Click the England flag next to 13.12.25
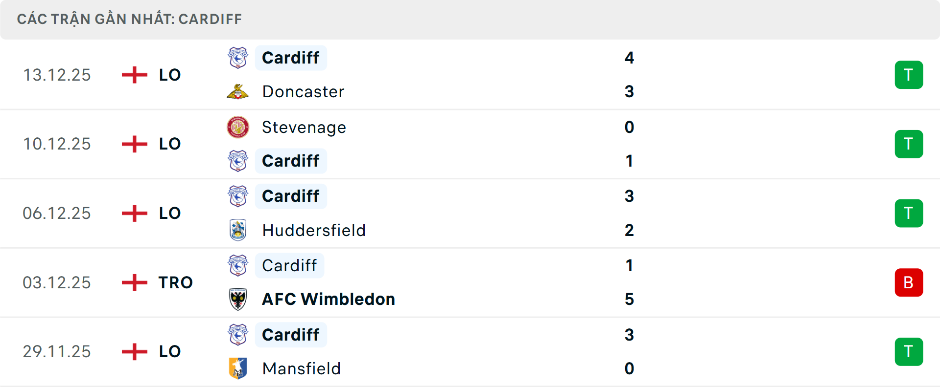The height and width of the screenshot is (387, 940). point(134,74)
